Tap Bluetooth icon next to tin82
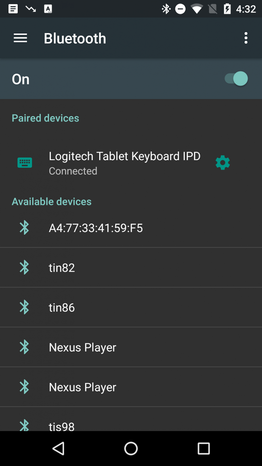 click(24, 267)
